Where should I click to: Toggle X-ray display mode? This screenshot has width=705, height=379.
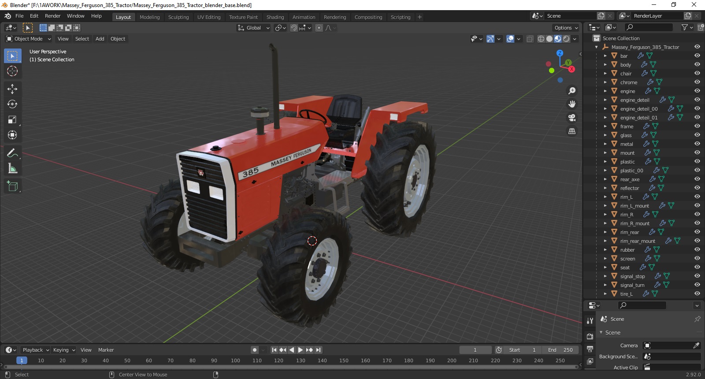[x=530, y=39]
